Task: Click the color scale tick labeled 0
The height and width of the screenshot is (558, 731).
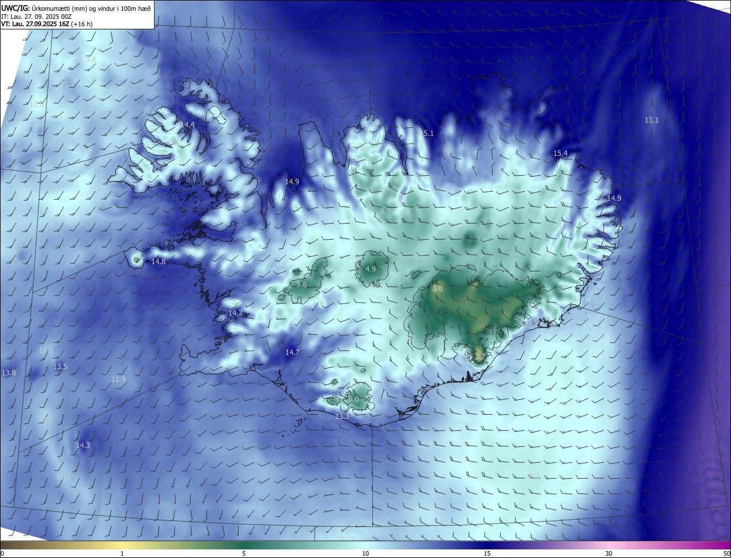Action: pos(2,553)
